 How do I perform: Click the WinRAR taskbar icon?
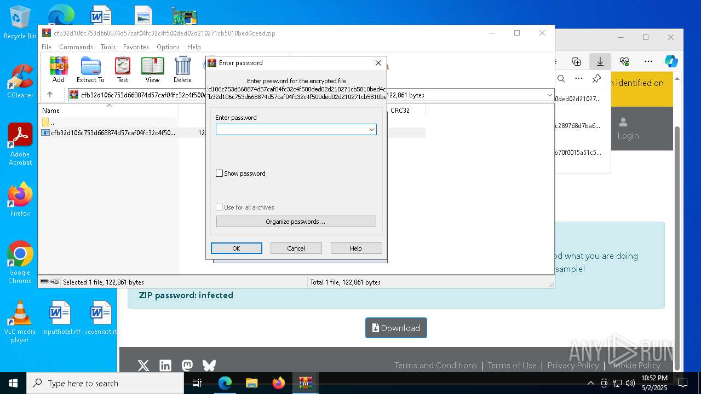(306, 383)
